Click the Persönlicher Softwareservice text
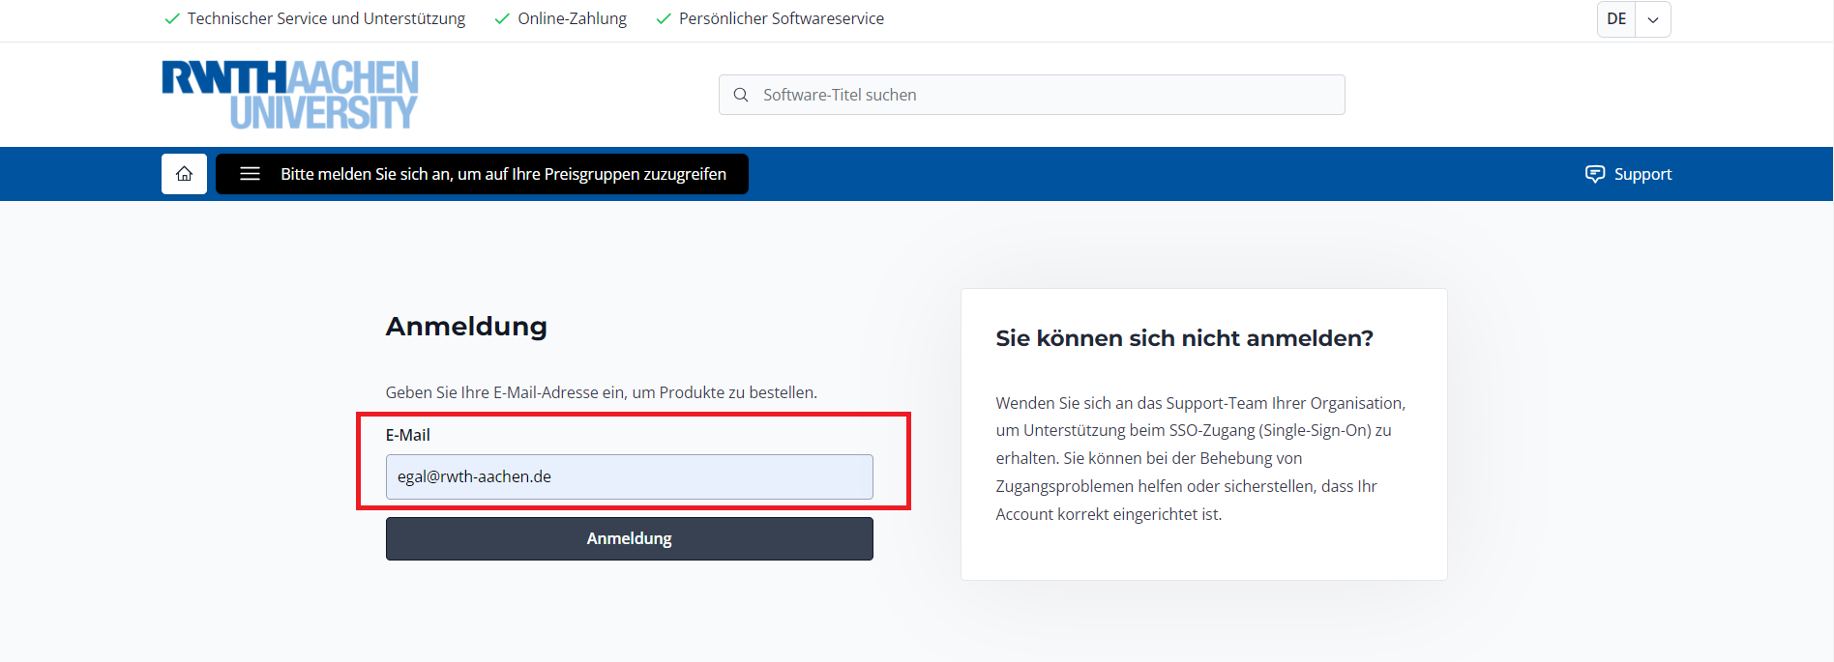 pyautogui.click(x=781, y=18)
